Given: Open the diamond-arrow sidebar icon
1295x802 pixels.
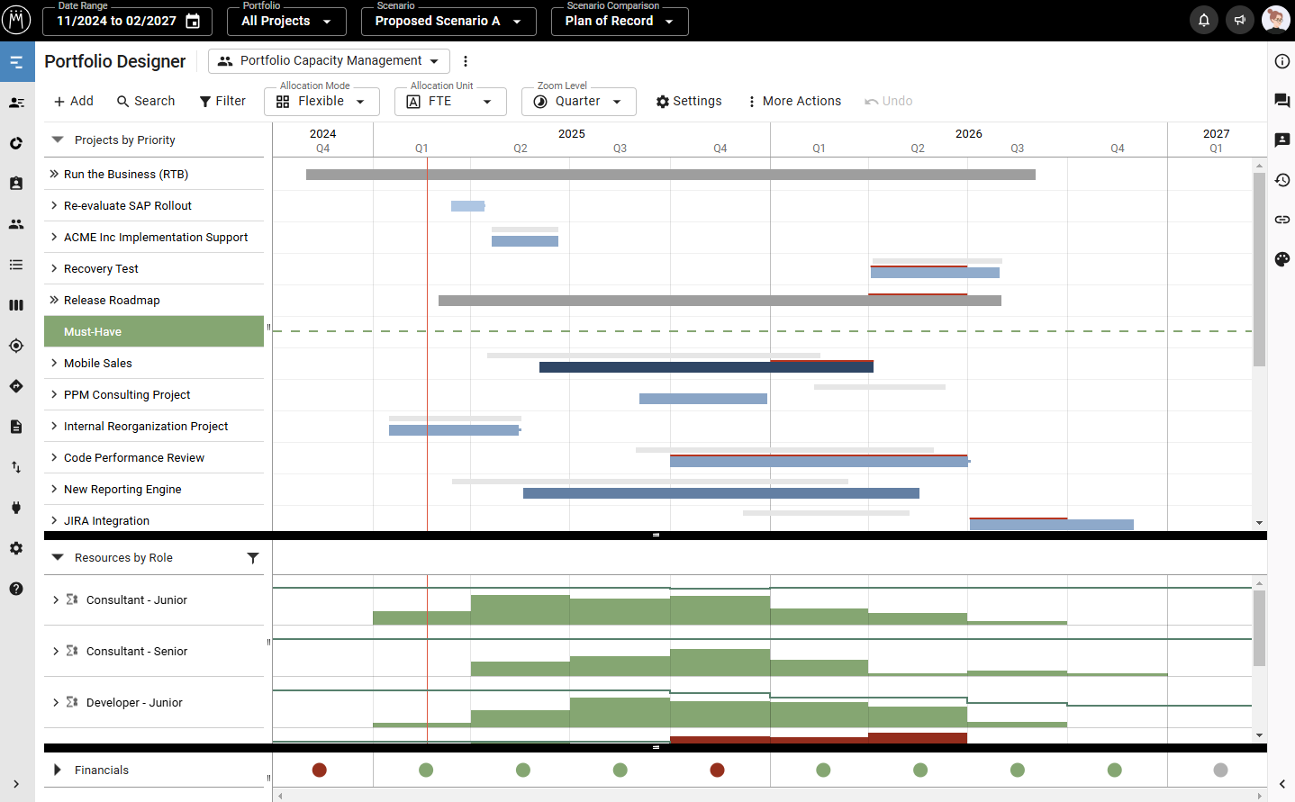Looking at the screenshot, I should tap(16, 386).
